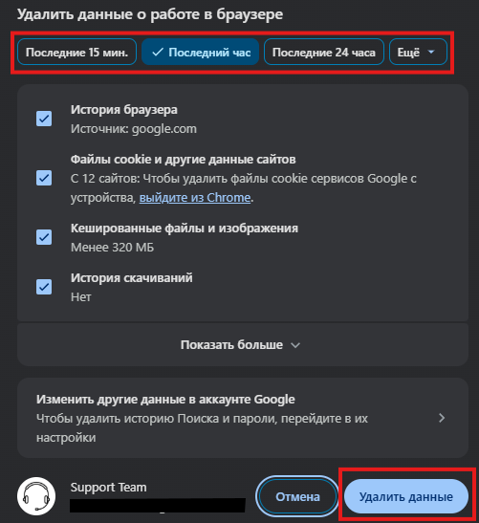
Task: Choose the Последний час time range chip
Action: pyautogui.click(x=200, y=52)
